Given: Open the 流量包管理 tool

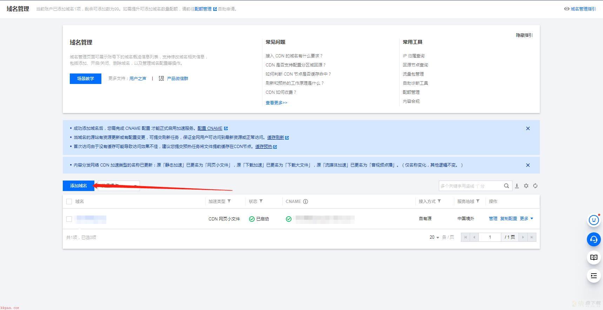Looking at the screenshot, I should pos(413,74).
